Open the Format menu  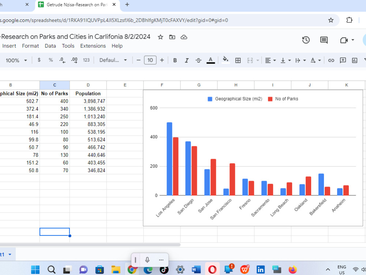[x=30, y=46]
